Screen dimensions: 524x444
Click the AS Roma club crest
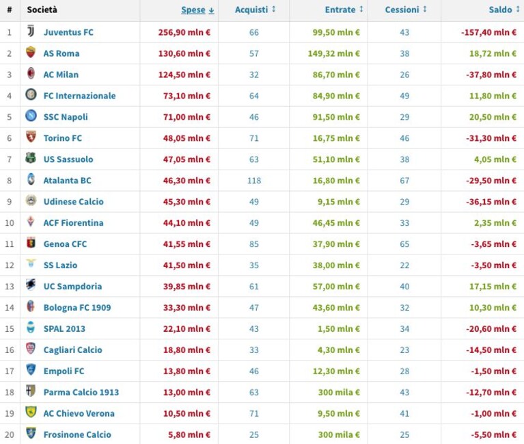coord(31,52)
